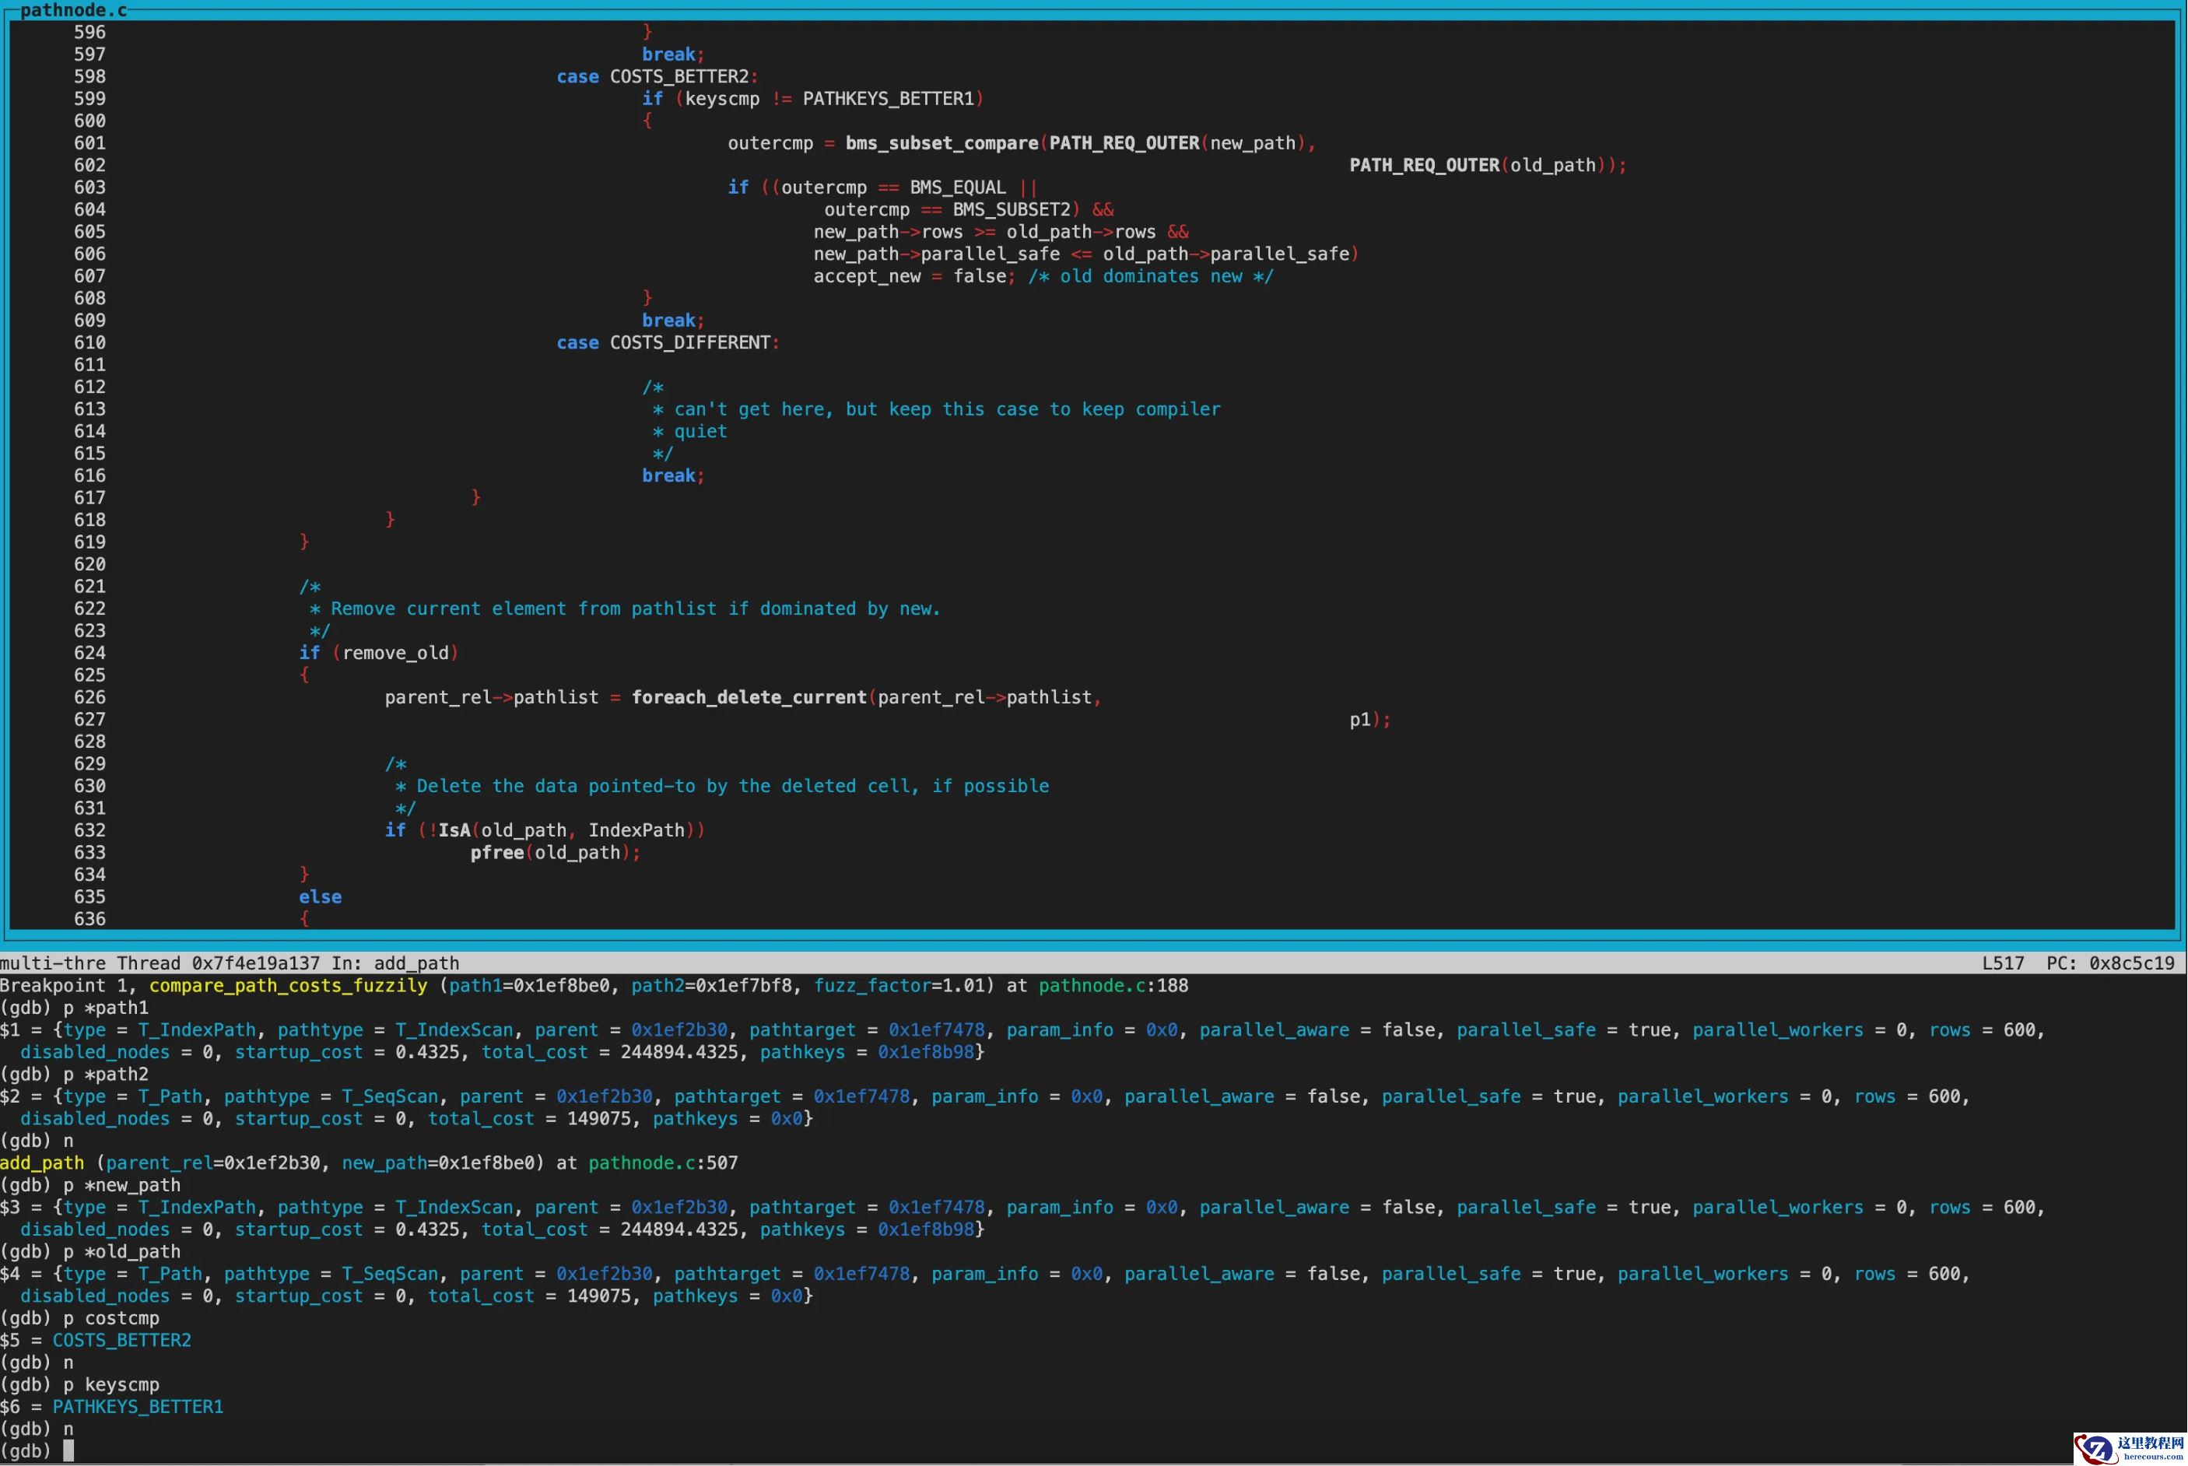The height and width of the screenshot is (1466, 2188).
Task: Click the 'else' keyword on line 635
Action: coord(320,896)
